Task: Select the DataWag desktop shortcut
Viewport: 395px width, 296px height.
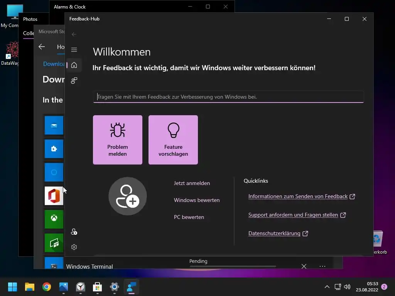Action: click(x=10, y=53)
